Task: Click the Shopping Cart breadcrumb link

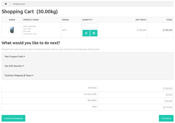Action: point(19,4)
